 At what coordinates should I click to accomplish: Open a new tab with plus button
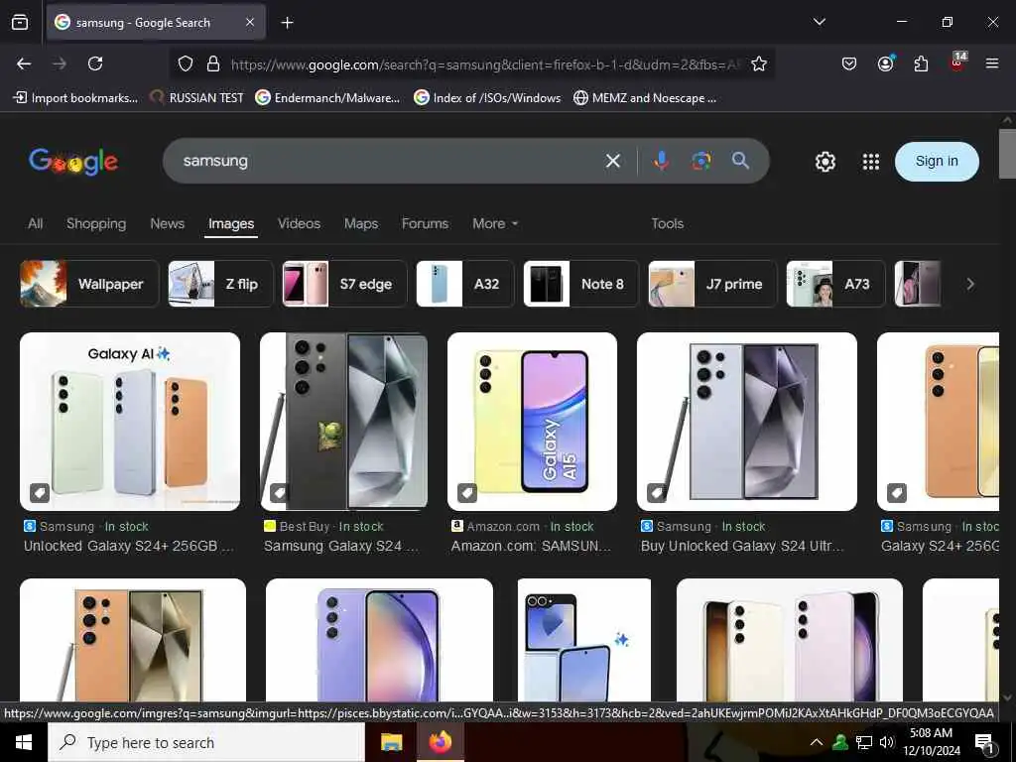click(287, 23)
